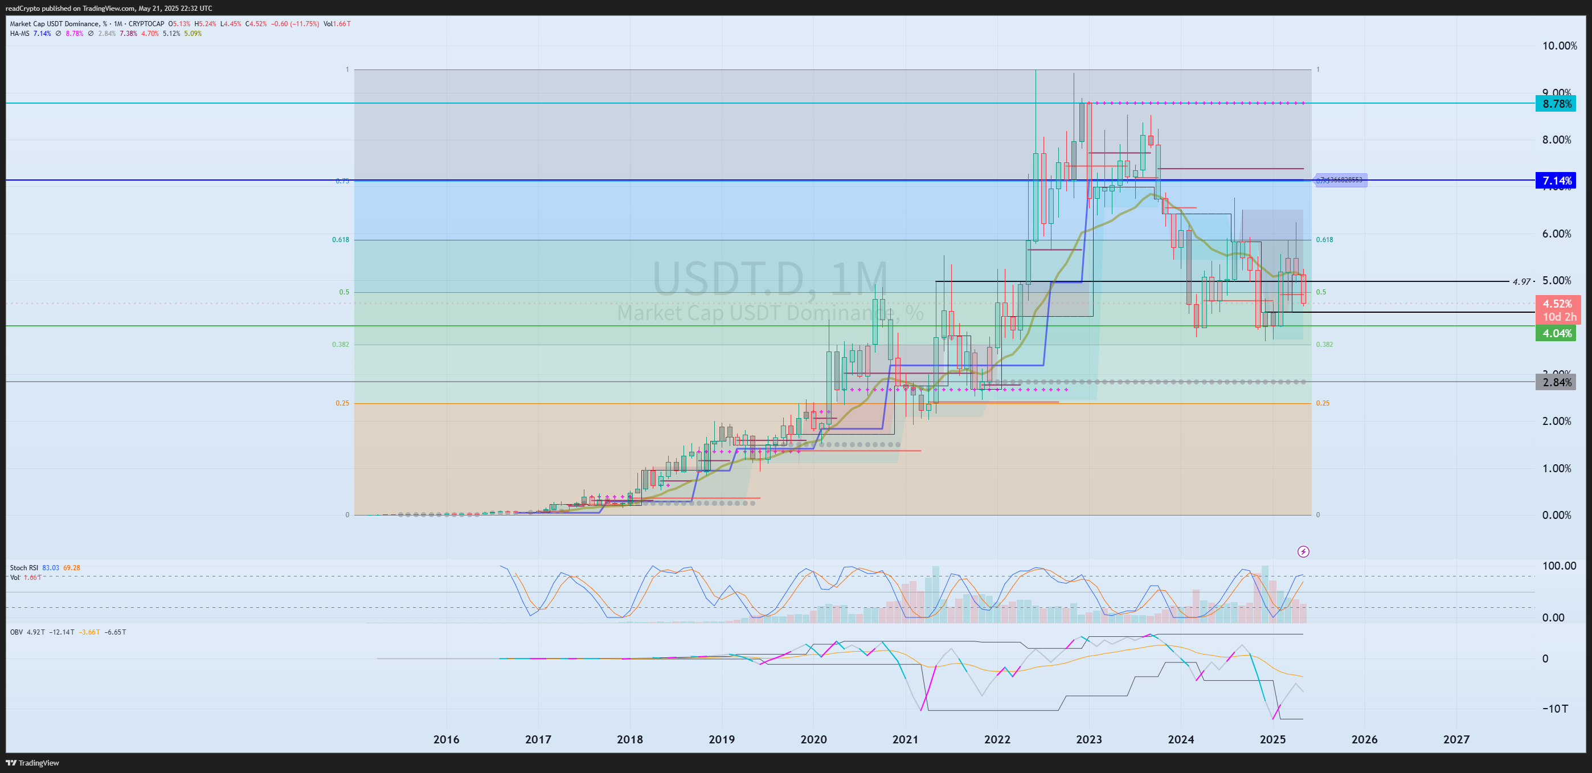Click the readCrypto published on TradingView.com header
Viewport: 1592px width, 773px height.
click(x=108, y=8)
